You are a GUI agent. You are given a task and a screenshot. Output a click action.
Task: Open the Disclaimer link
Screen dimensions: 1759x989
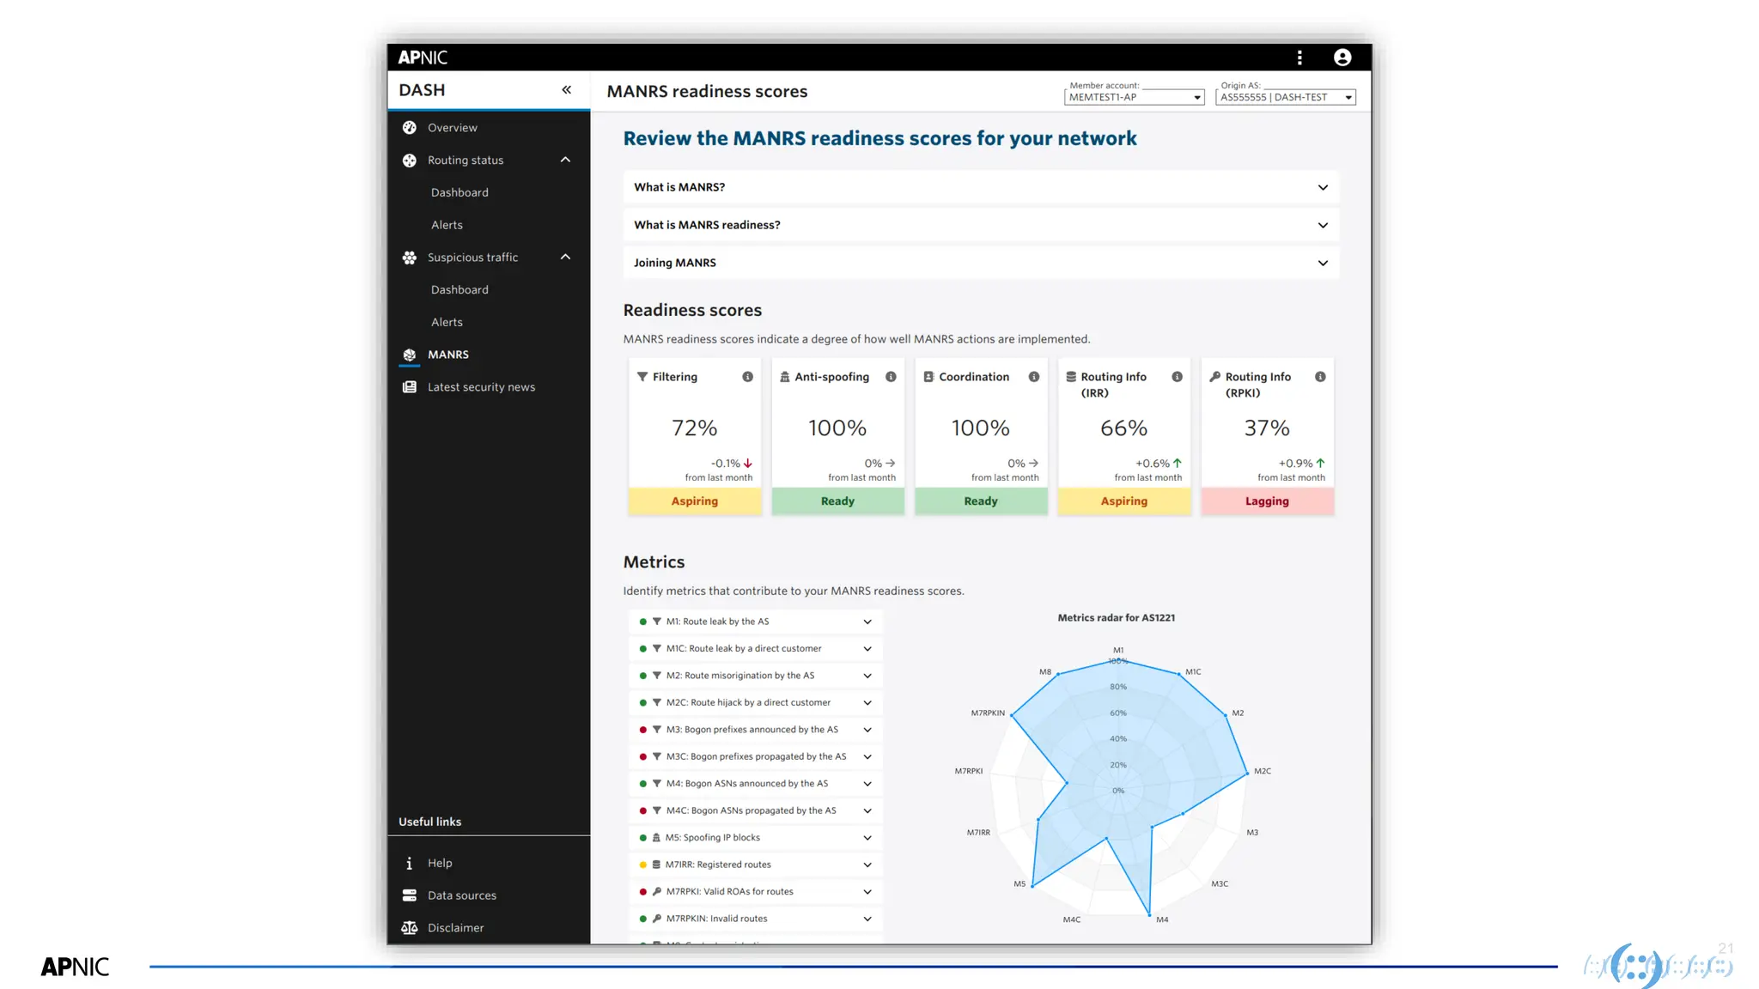(455, 928)
